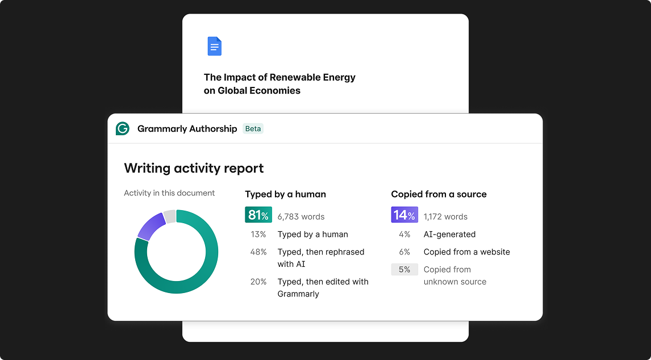This screenshot has height=360, width=651.
Task: Click the gray 5% badge
Action: (404, 270)
